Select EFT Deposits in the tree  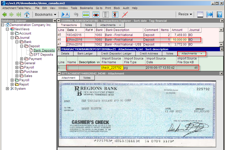click(x=43, y=55)
